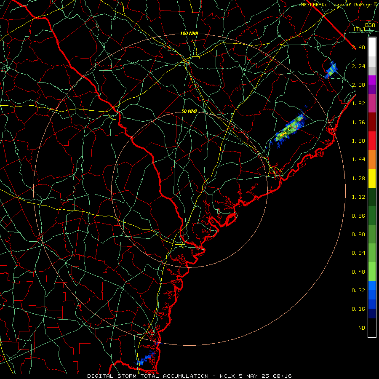This screenshot has height=379, width=379.
Task: Select the dark red swatch on the color scale
Action: tap(372, 122)
